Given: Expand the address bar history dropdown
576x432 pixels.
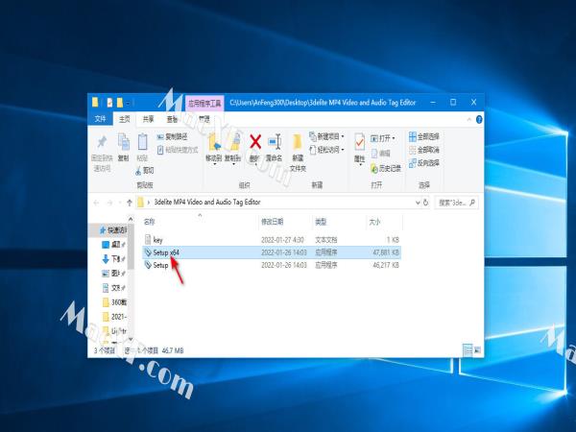Looking at the screenshot, I should (418, 203).
